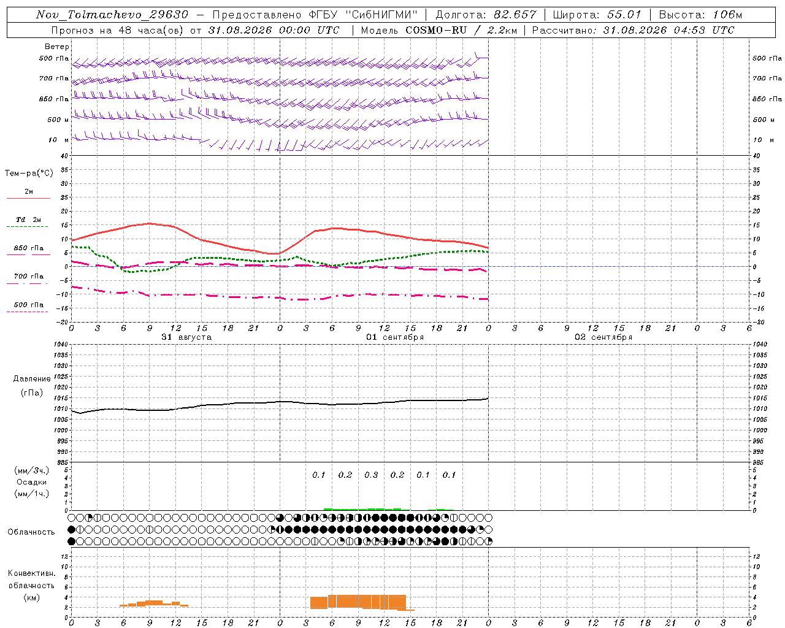Click the Высота: 106м header field
785x628 pixels.
(700, 15)
